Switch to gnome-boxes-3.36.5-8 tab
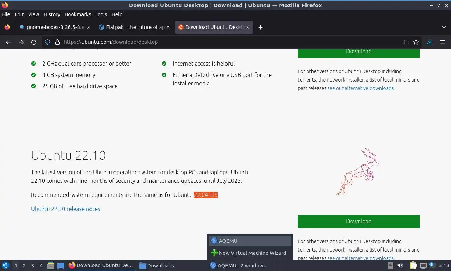The height and width of the screenshot is (271, 451). pyautogui.click(x=55, y=27)
